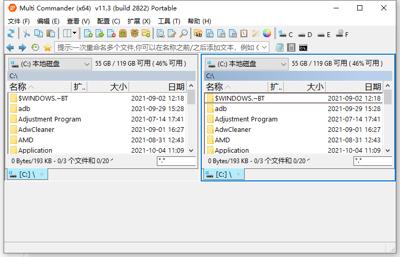This screenshot has width=400, height=257.
Task: Click the file properties document icon
Action: pos(233,33)
